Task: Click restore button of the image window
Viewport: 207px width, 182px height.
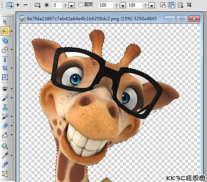Action: pos(182,19)
